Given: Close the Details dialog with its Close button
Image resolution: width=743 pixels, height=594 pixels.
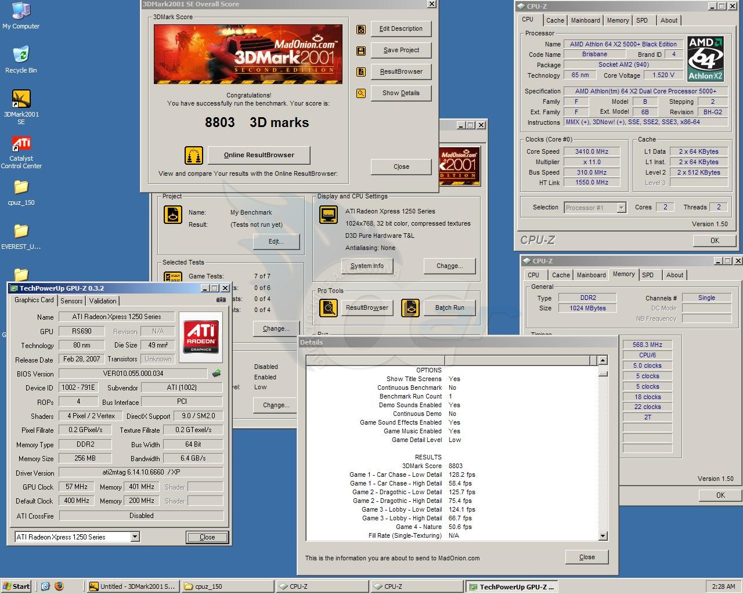Looking at the screenshot, I should point(587,557).
